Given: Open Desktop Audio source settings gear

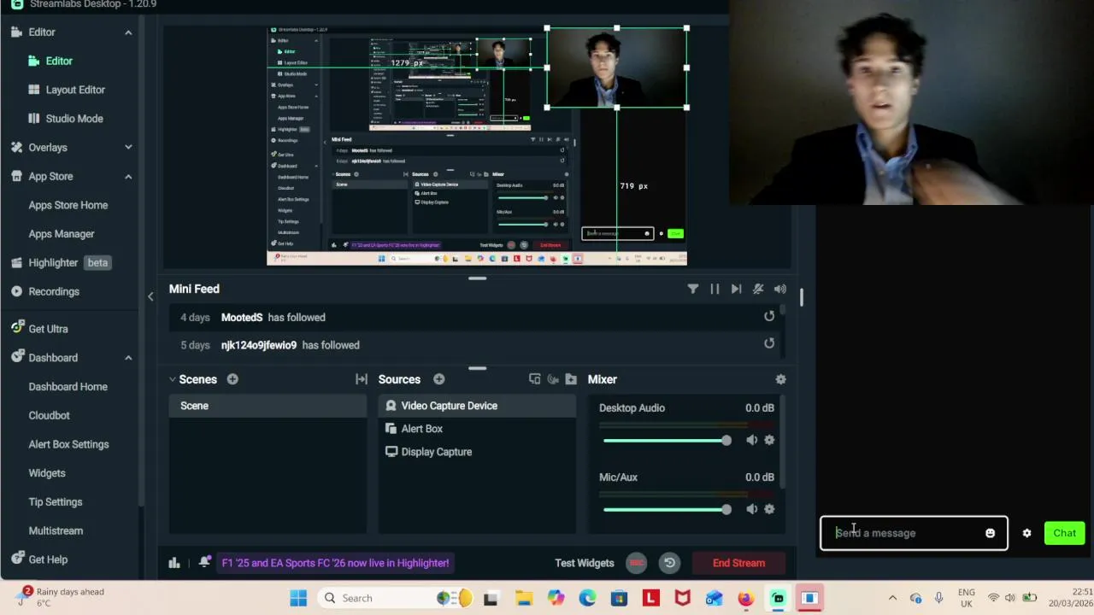Looking at the screenshot, I should point(769,440).
